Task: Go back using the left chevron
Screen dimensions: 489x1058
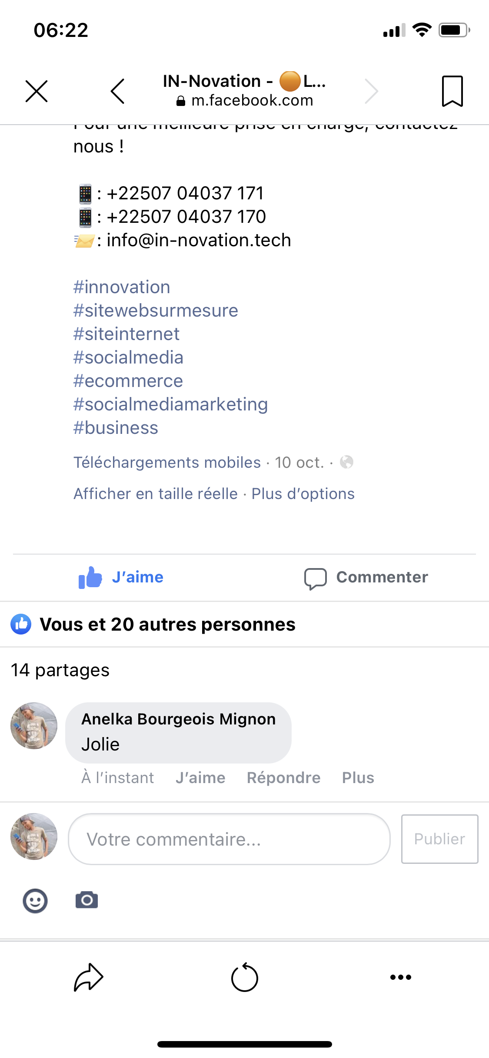Action: click(x=118, y=91)
